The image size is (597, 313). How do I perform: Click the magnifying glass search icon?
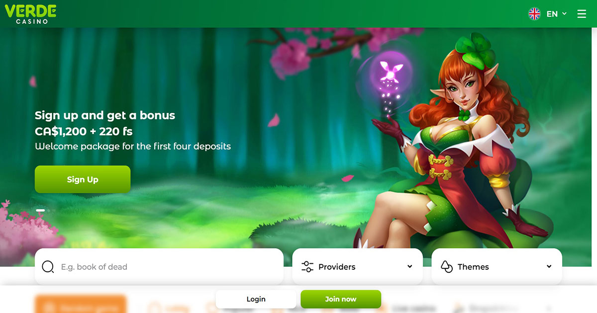[x=48, y=267]
